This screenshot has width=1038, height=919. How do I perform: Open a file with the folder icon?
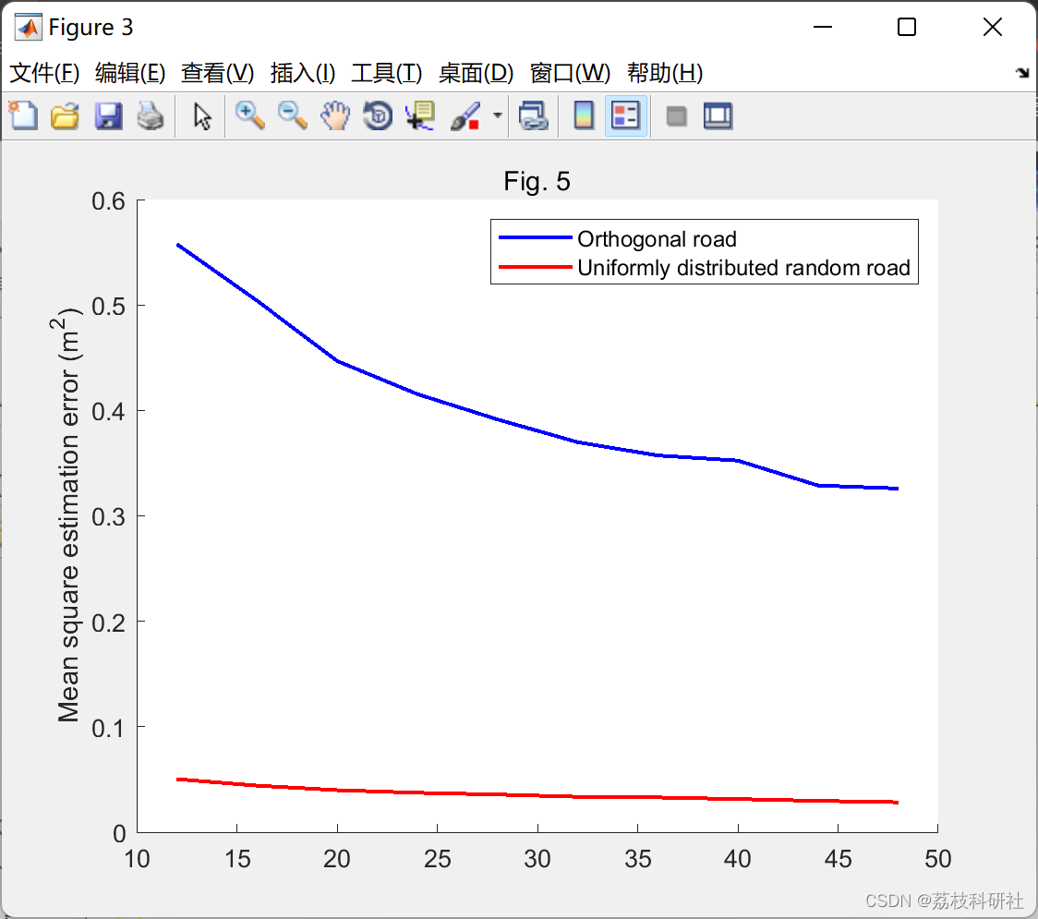pos(65,115)
